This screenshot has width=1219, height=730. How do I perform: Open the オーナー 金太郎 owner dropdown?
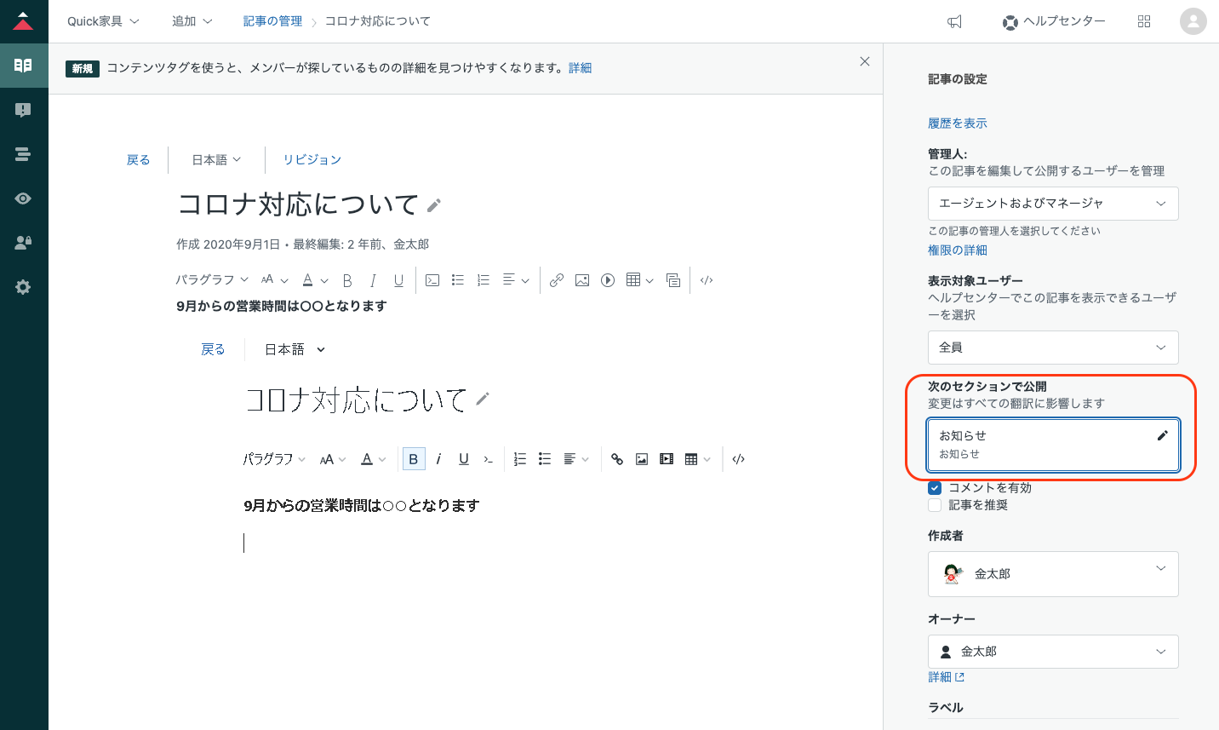(1053, 652)
